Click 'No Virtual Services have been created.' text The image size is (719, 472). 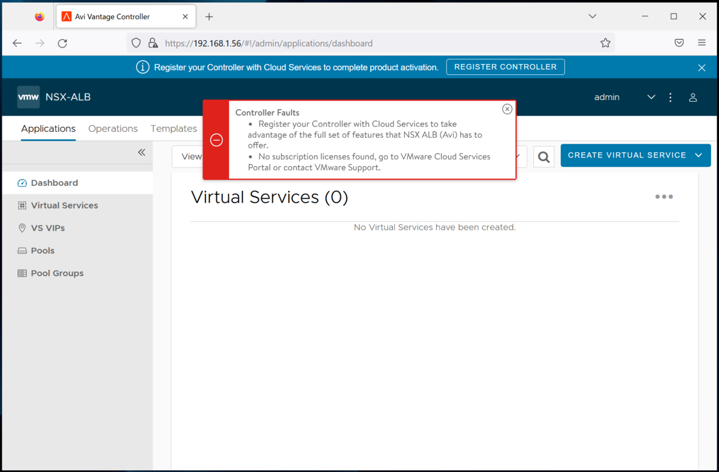(434, 228)
